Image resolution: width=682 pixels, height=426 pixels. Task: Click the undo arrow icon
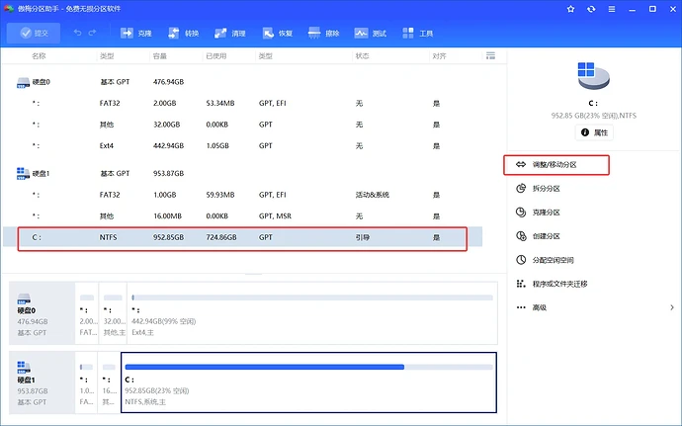pos(77,33)
